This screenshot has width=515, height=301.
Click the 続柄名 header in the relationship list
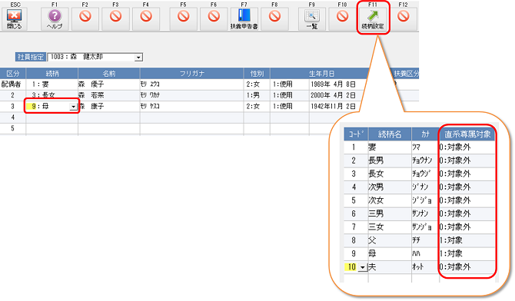[390, 134]
